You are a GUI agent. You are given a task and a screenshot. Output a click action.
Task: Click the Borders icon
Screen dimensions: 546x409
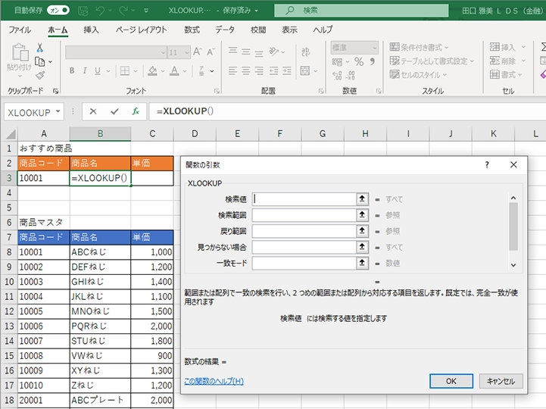click(x=125, y=71)
